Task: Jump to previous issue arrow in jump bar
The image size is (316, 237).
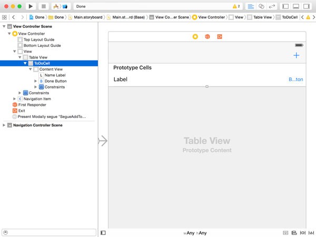Action: 302,17
